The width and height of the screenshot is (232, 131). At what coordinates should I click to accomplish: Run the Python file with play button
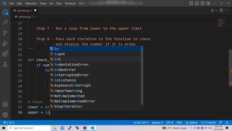pyautogui.click(x=212, y=11)
